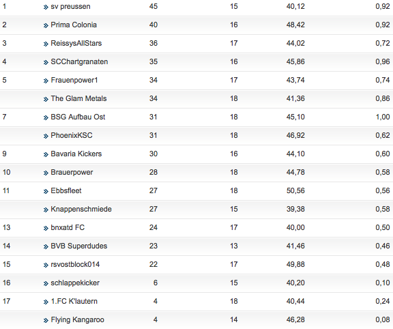The height and width of the screenshot is (329, 393).
Task: Click the 1,00 value in BSG Aufbau Ost row
Action: tap(383, 117)
